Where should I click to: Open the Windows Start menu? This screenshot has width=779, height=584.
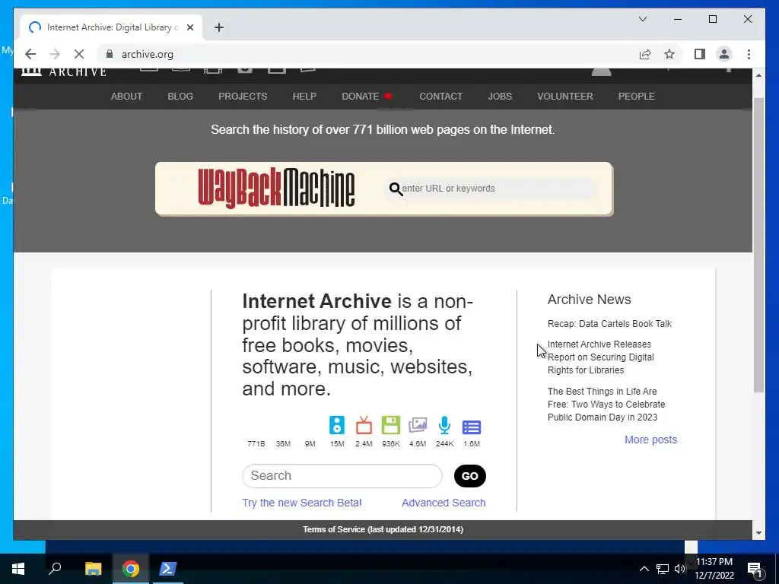click(x=18, y=568)
